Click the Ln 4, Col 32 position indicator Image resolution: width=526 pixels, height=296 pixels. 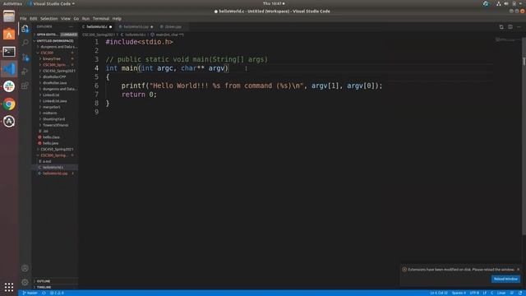click(x=439, y=293)
